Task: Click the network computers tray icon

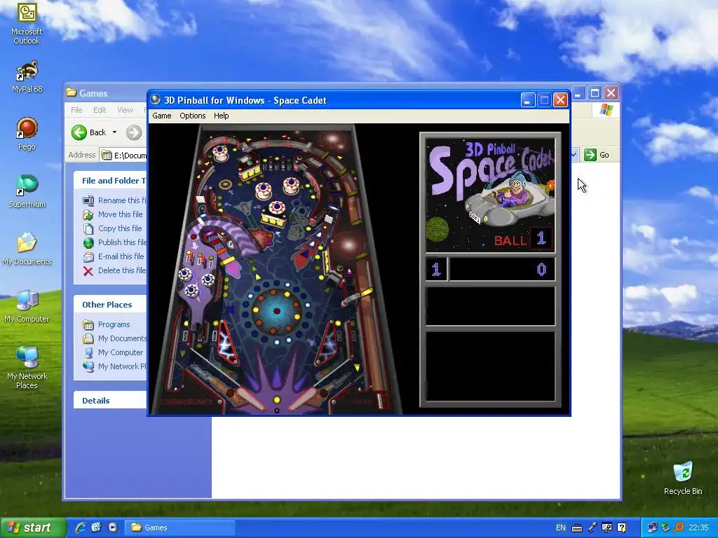Action: (x=652, y=527)
